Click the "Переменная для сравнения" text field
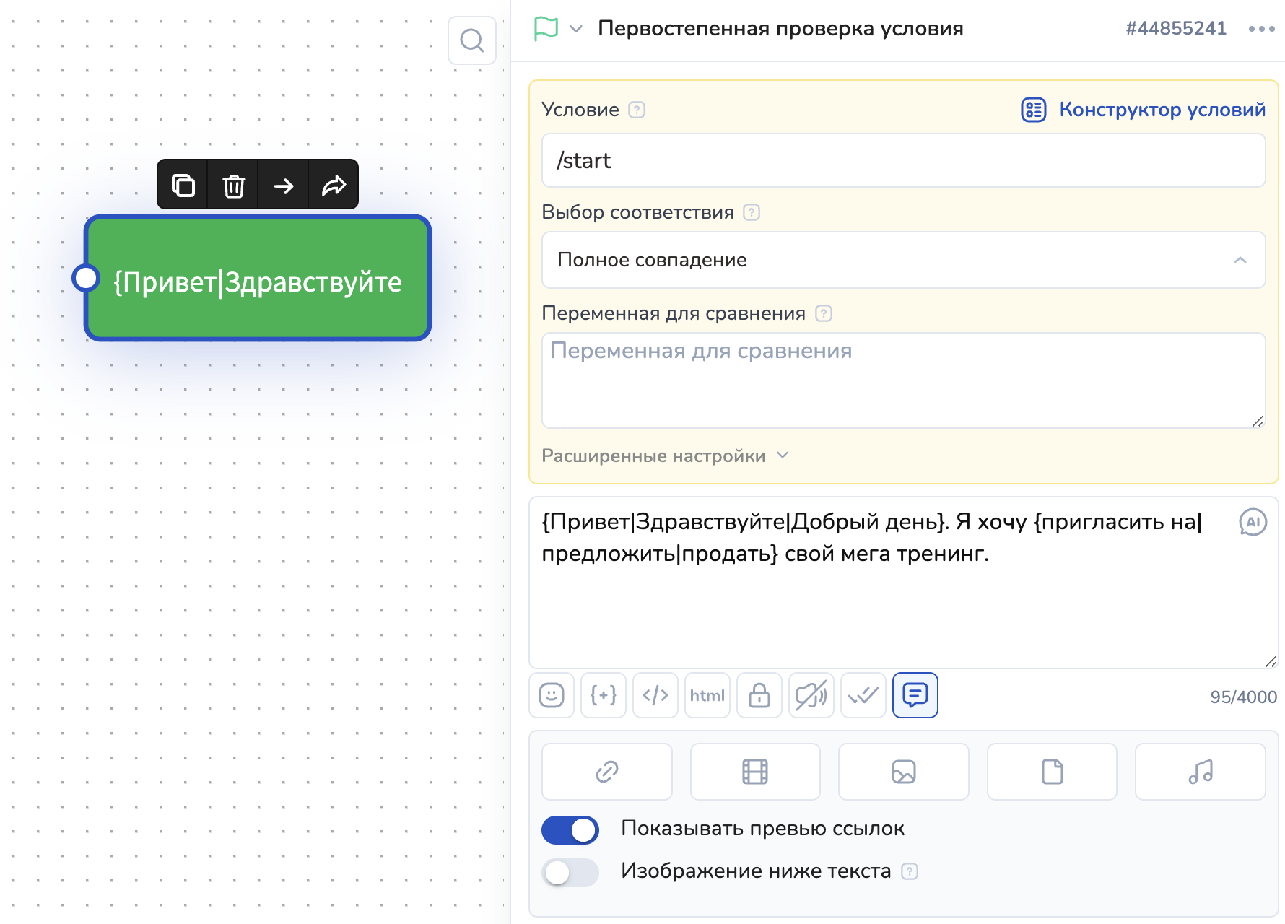Screen dimensions: 1285x924 (x=903, y=380)
